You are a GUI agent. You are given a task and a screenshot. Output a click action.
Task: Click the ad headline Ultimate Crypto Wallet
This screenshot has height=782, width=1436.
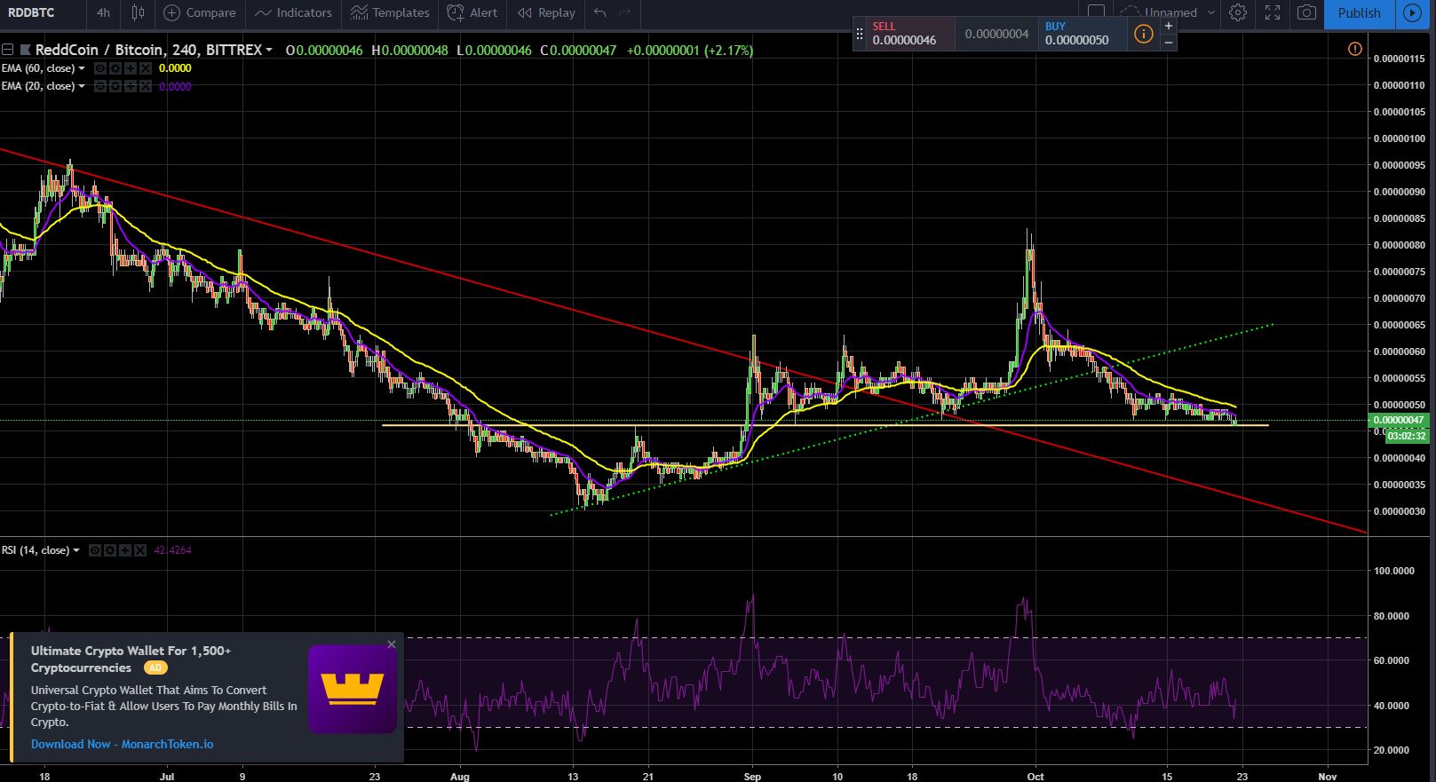(x=131, y=660)
